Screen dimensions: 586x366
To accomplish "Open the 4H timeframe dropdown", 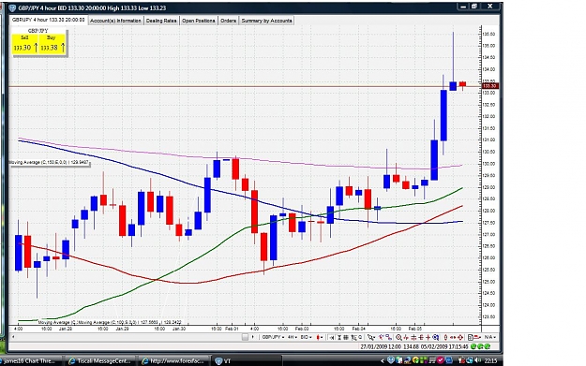I will click(293, 337).
